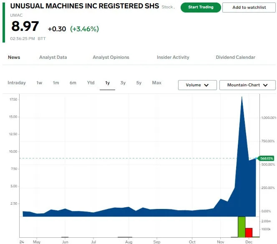Viewport: 277px width, 244px height.
Task: Click the 17.50 price axis label
Action: point(13,99)
